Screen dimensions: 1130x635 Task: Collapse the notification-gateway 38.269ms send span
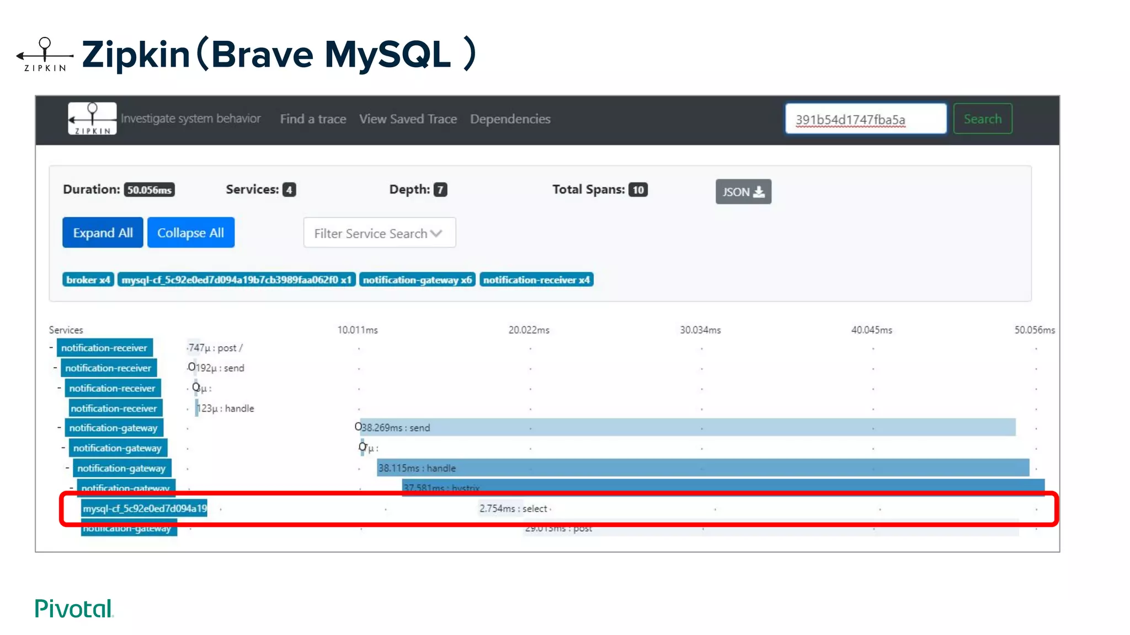coord(59,428)
